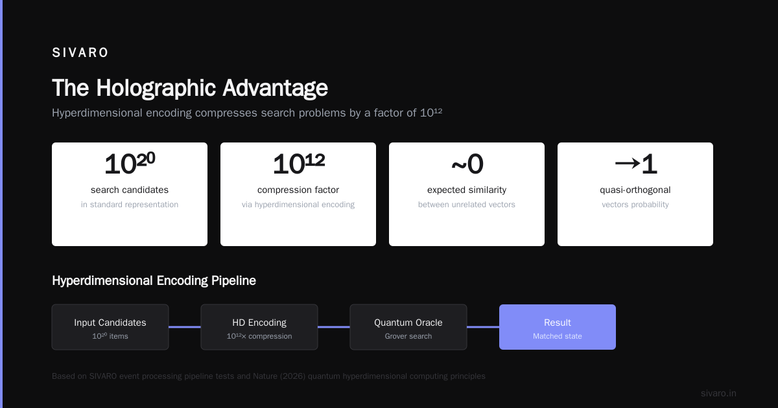The width and height of the screenshot is (778, 408).
Task: Click the ~0 similarity value
Action: point(467,164)
